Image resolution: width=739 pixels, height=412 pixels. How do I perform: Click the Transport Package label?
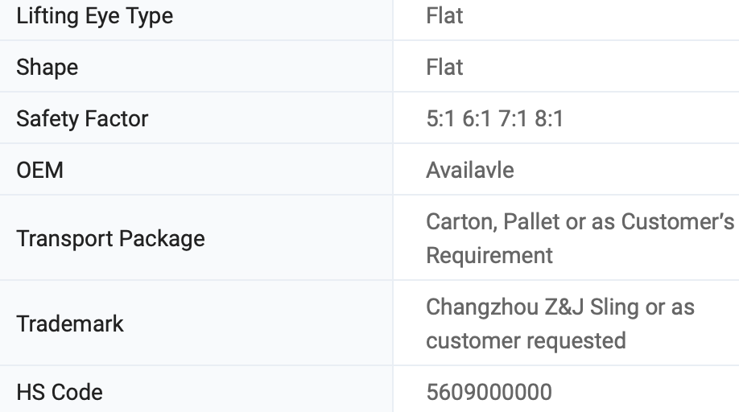pyautogui.click(x=111, y=239)
